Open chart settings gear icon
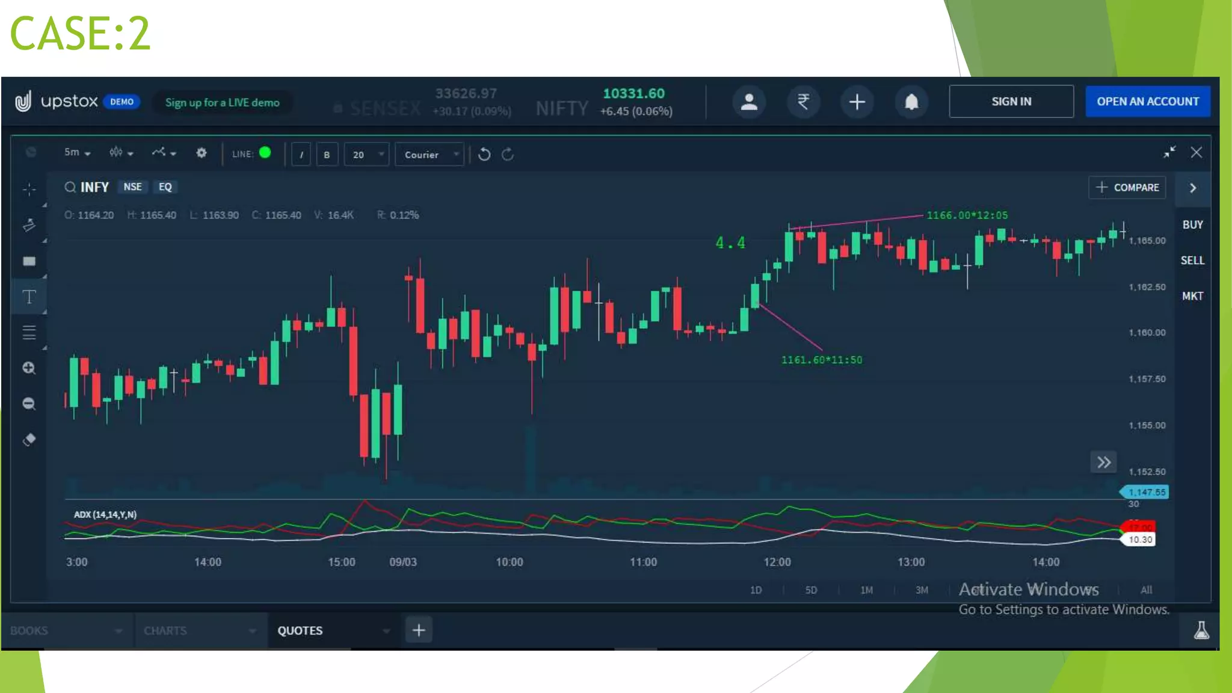The image size is (1232, 693). [x=202, y=153]
